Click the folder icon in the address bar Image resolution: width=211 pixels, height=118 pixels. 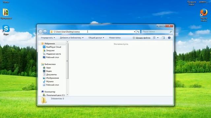pyautogui.click(x=51, y=32)
